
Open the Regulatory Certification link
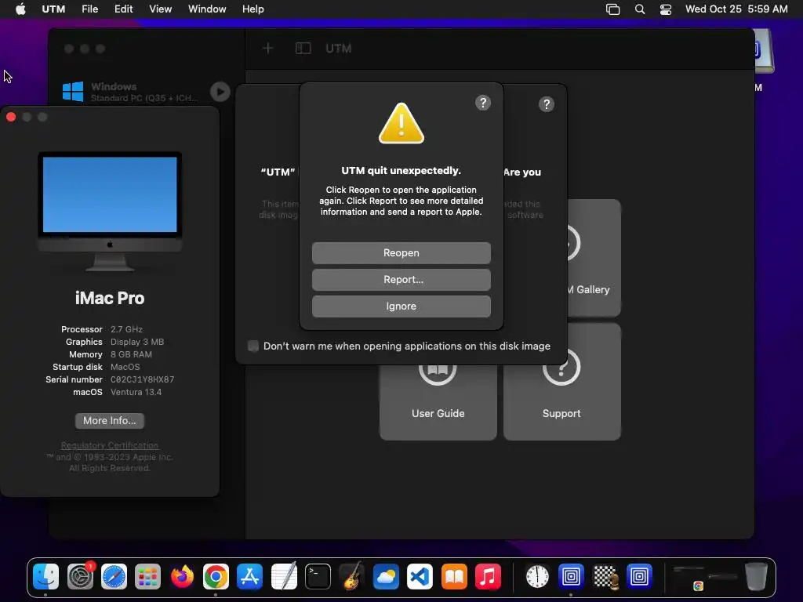point(110,445)
